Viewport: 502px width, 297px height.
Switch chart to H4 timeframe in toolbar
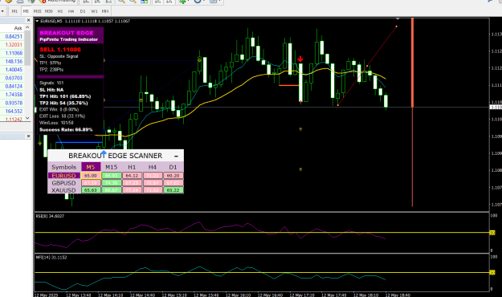click(x=71, y=11)
